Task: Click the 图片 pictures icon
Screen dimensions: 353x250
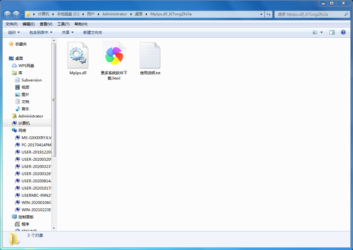Action: click(x=18, y=94)
